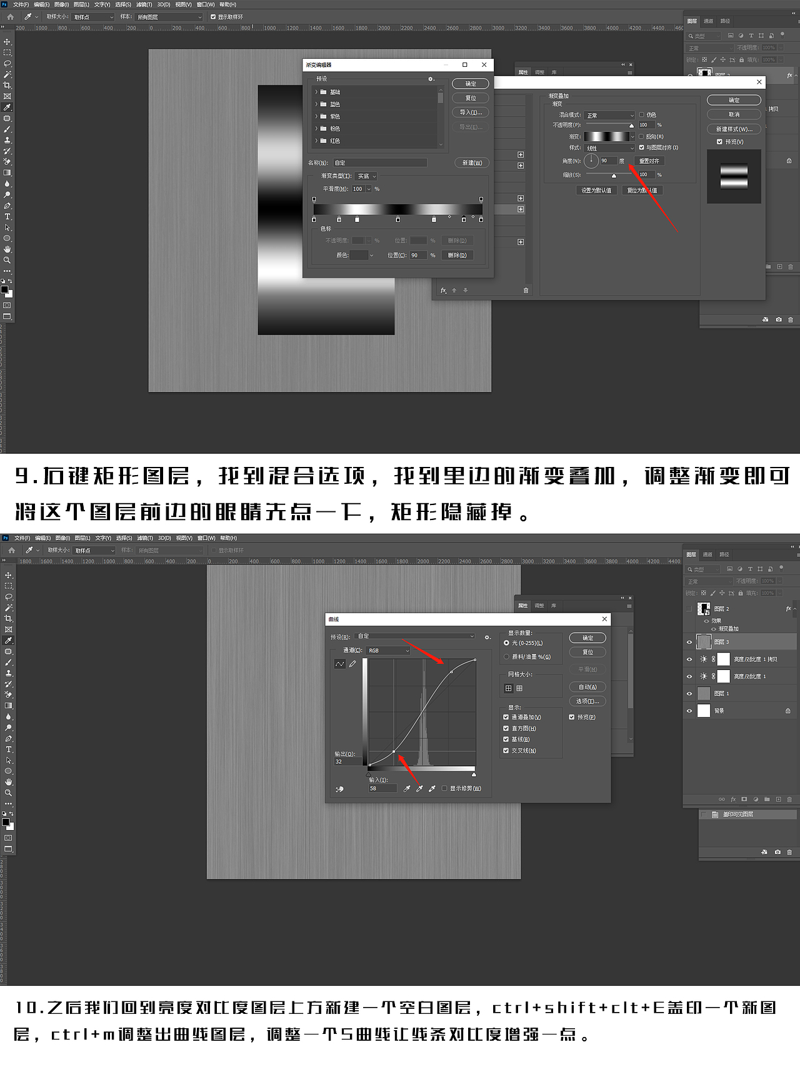Viewport: 800px width, 1067px height.
Task: Pick the black point eyedropper in Curves
Action: 407,789
